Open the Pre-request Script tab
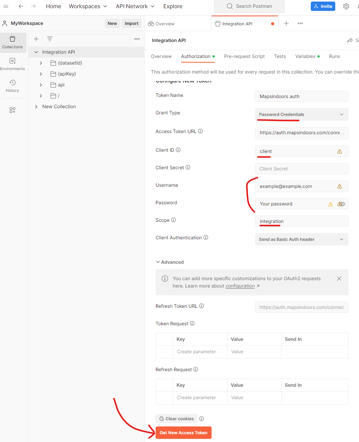This screenshot has width=359, height=442. pos(244,56)
